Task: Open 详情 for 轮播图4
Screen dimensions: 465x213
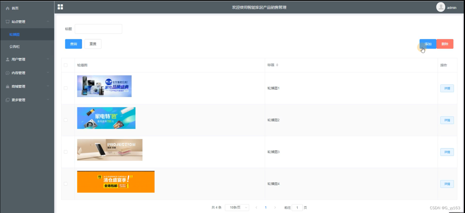Action: click(x=447, y=184)
